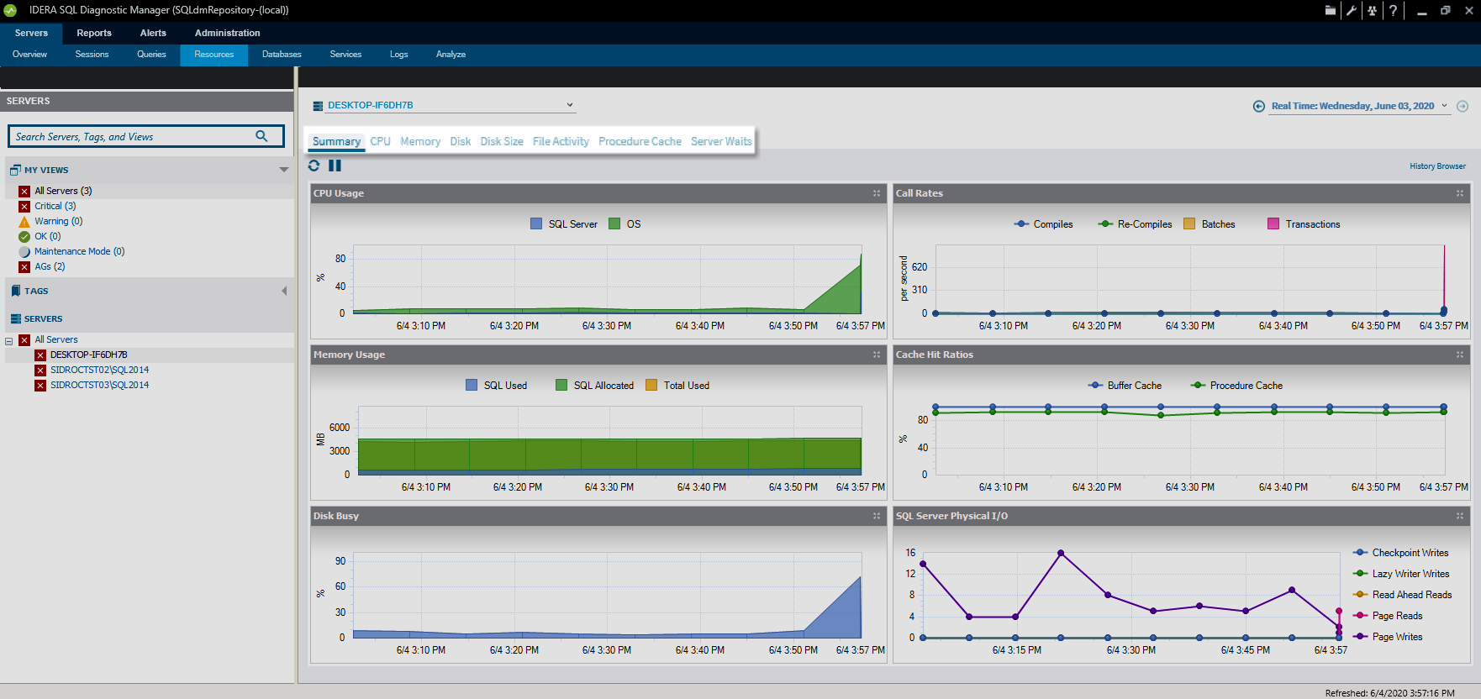Switch to the Analyze tab
Image resolution: width=1481 pixels, height=699 pixels.
[451, 55]
